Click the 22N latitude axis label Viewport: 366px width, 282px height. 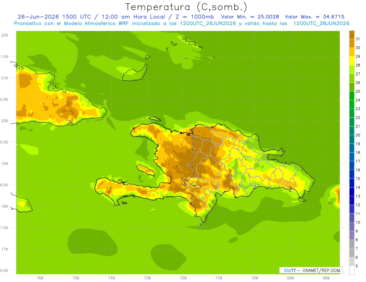(5, 35)
